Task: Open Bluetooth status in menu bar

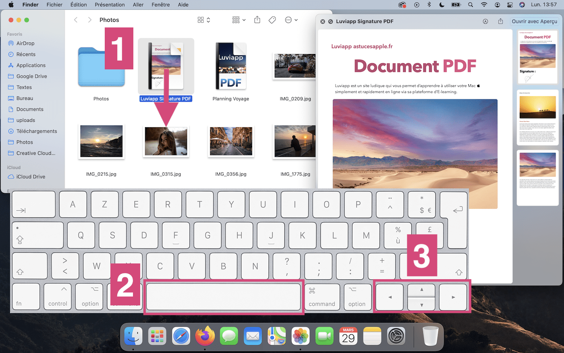Action: [429, 5]
